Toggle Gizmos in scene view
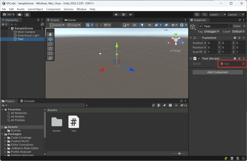This screenshot has width=247, height=161. (x=182, y=25)
